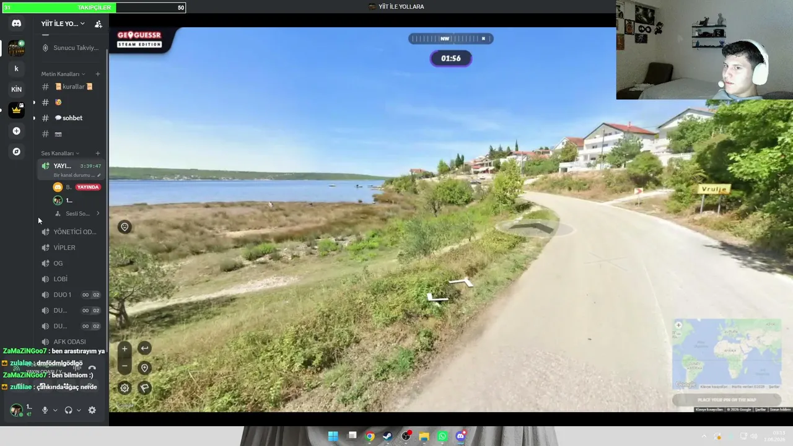Switch to Discord from the taskbar
The image size is (793, 446).
point(460,436)
